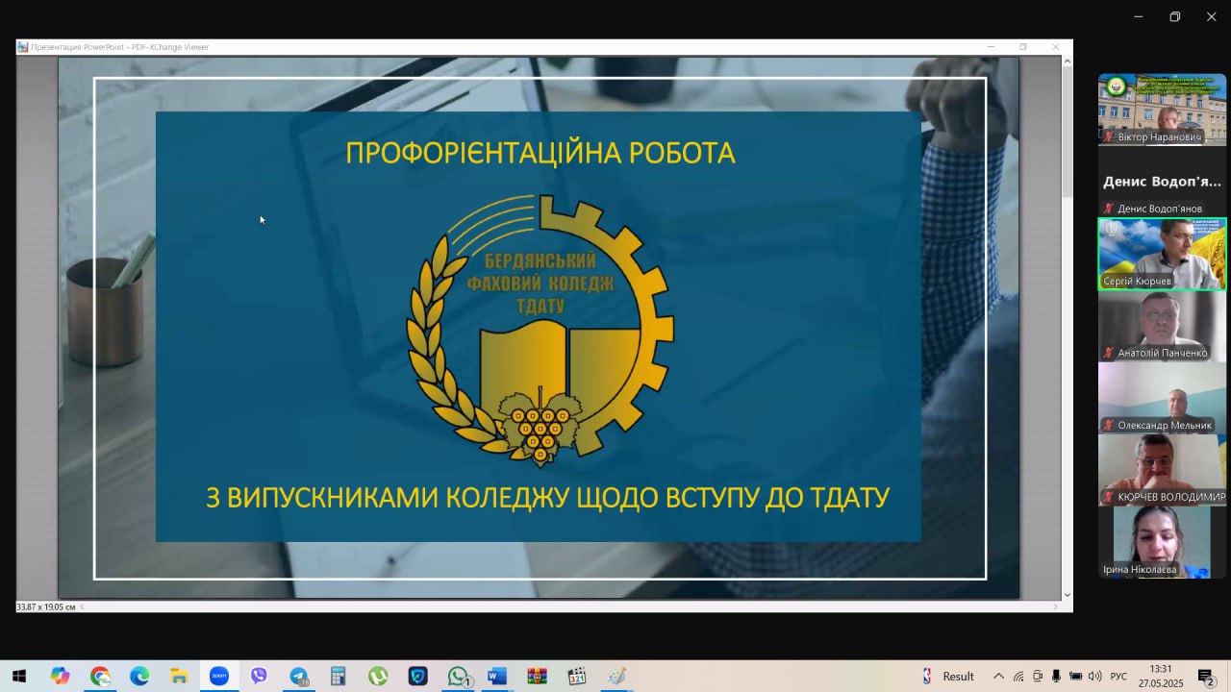Open WhatsApp from the taskbar
The image size is (1231, 692).
(458, 676)
